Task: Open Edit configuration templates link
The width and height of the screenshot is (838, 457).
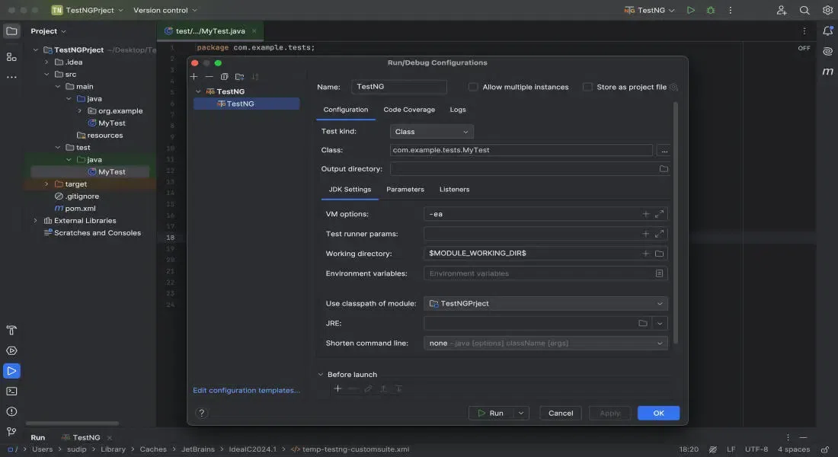Action: tap(246, 390)
